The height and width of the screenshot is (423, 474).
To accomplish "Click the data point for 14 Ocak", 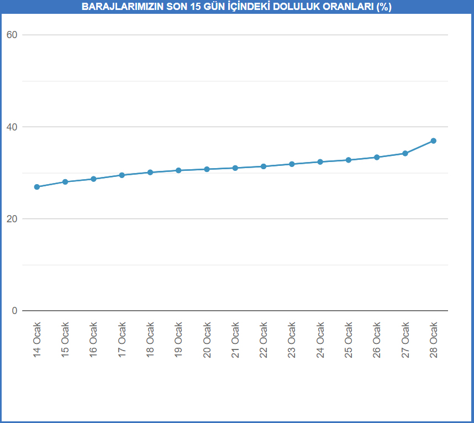I will (x=37, y=187).
